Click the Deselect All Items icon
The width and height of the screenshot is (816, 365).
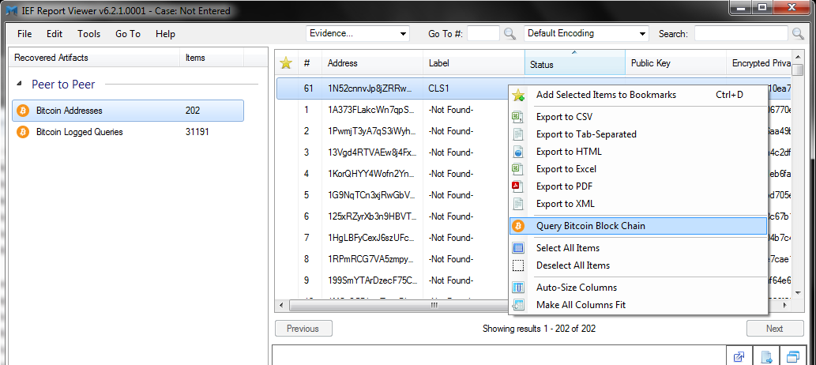pos(518,265)
